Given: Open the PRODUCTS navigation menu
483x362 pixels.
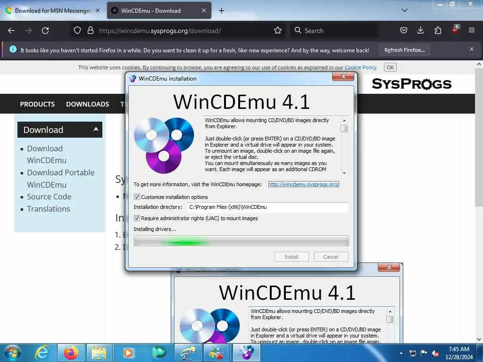Looking at the screenshot, I should pyautogui.click(x=37, y=104).
